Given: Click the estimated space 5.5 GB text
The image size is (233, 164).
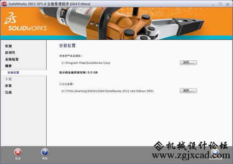Looking at the screenshot, I should coord(79,73).
